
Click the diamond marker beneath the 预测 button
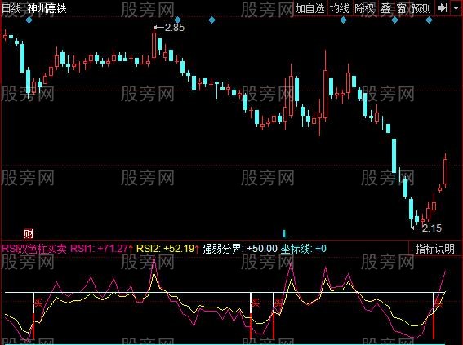click(429, 20)
